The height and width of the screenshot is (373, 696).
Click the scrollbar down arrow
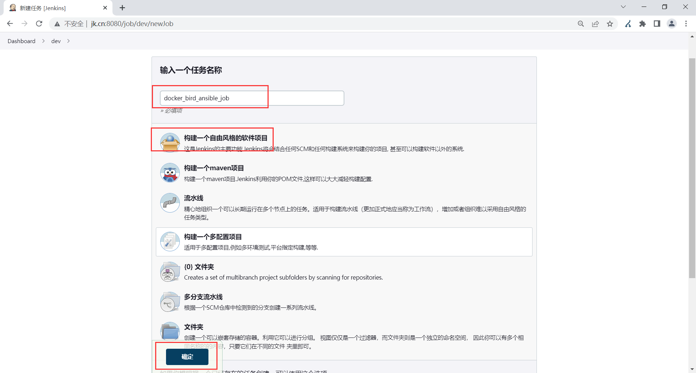pyautogui.click(x=692, y=369)
